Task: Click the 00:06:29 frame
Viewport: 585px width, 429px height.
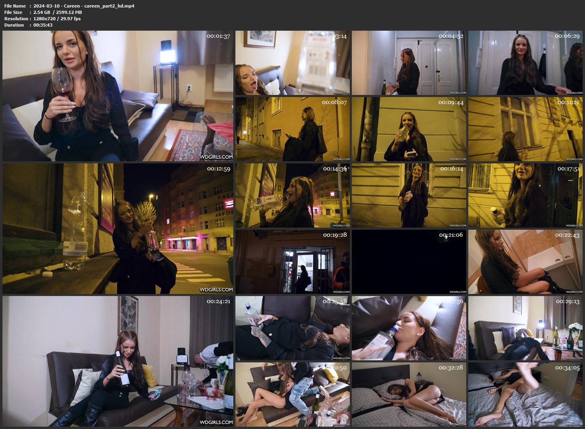Action: point(525,63)
